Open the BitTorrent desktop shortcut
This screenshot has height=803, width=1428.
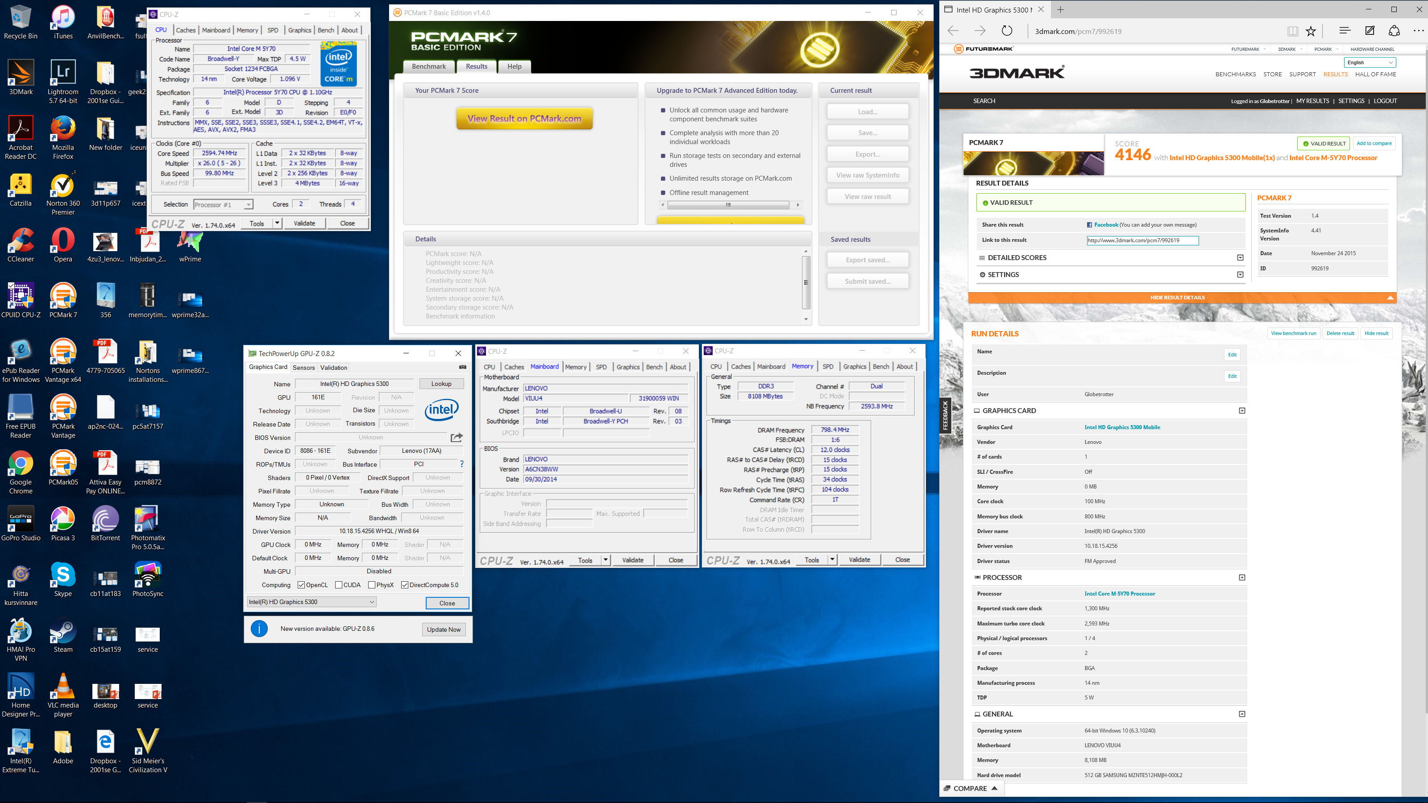[105, 524]
